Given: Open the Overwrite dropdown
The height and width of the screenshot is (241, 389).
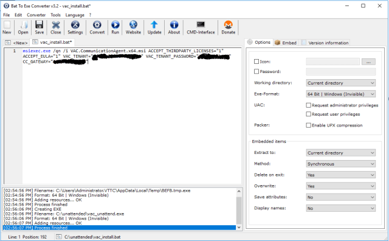Looking at the screenshot, I should click(x=340, y=186).
